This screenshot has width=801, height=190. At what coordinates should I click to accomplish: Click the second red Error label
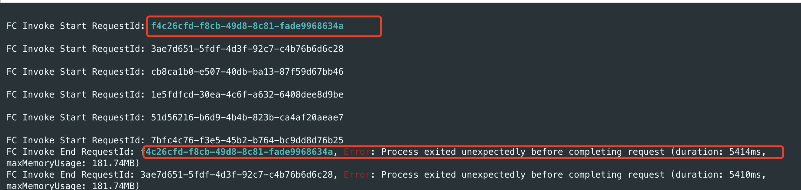click(357, 175)
